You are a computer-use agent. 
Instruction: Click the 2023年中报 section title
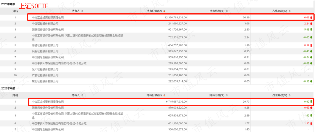8,88
